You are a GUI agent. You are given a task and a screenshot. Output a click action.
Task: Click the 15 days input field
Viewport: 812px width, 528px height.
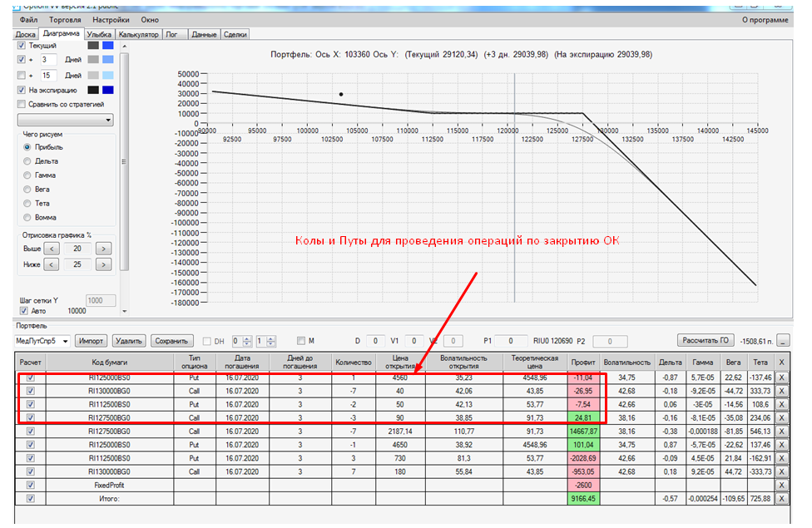47,75
